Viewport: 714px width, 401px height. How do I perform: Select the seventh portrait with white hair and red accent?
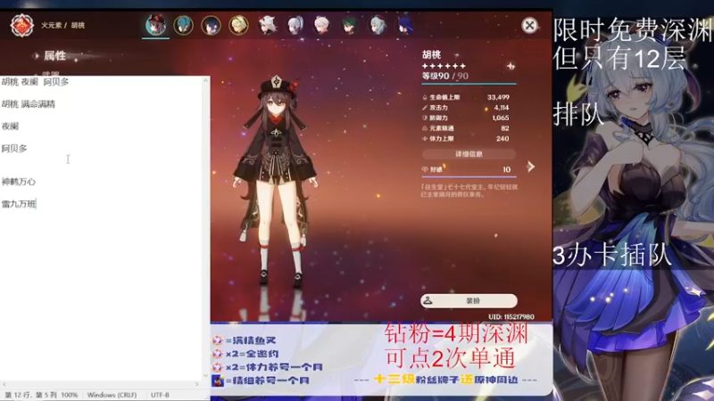pyautogui.click(x=322, y=25)
